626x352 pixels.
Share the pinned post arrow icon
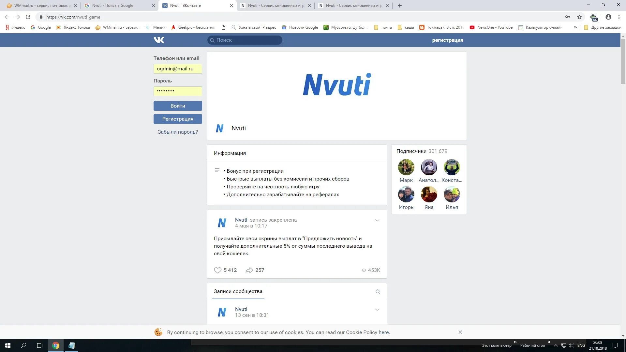249,270
